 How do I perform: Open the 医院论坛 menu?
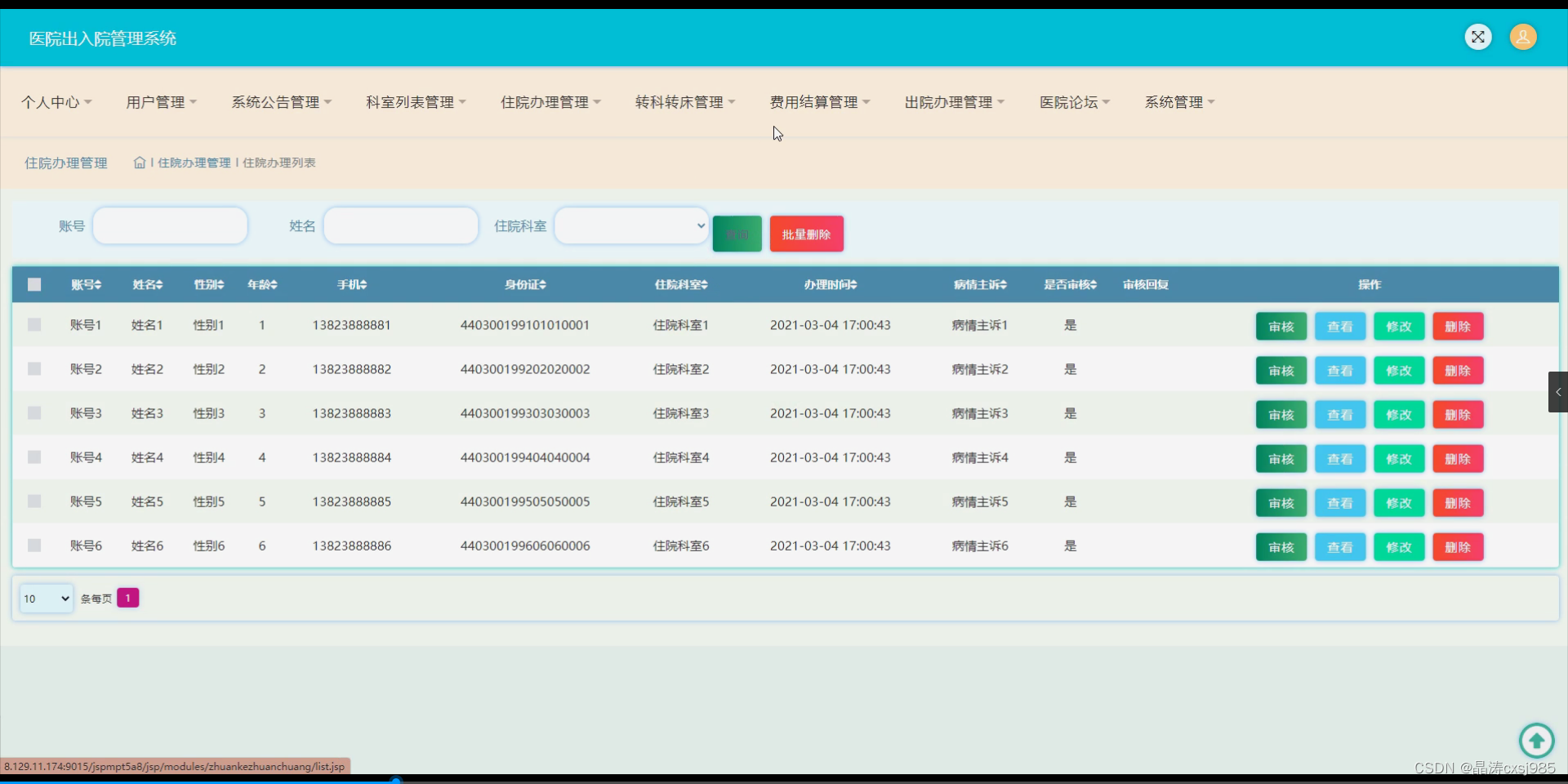coord(1075,102)
